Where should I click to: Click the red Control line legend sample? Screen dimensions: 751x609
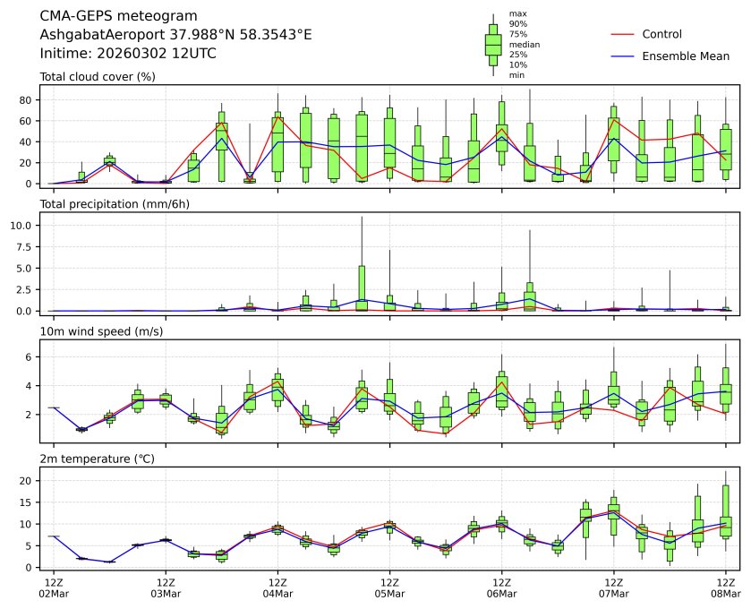tap(621, 35)
